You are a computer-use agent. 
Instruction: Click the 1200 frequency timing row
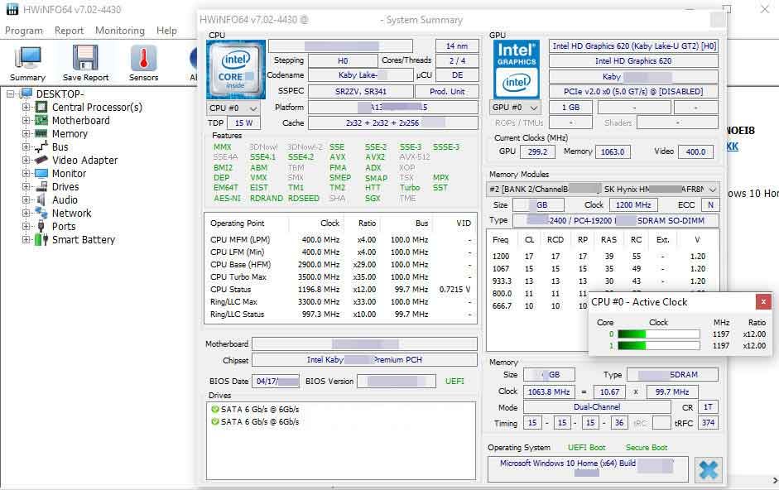coord(603,256)
